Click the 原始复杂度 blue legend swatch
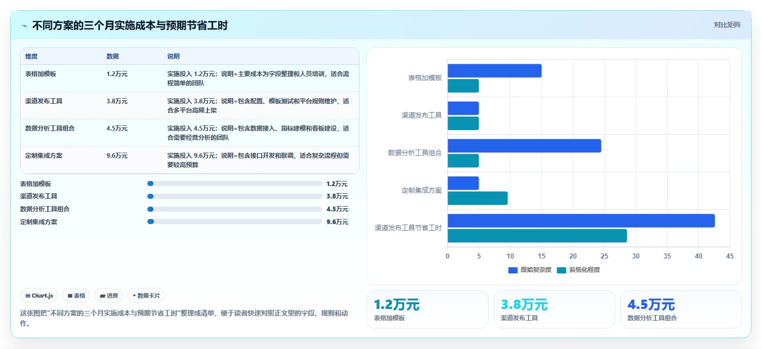 tap(513, 270)
